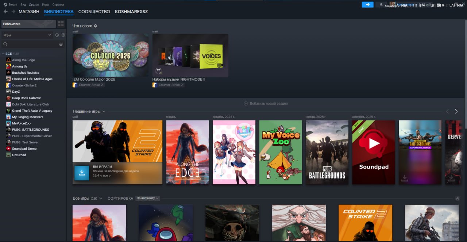The image size is (467, 242).
Task: Open Counter-Strike 2 link under IEM Cologne
Action: point(88,85)
